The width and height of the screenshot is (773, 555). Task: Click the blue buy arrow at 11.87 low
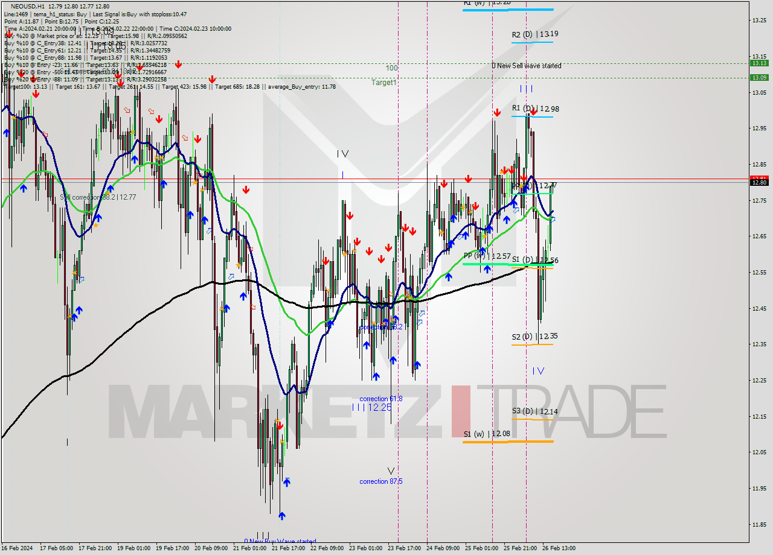(x=281, y=516)
